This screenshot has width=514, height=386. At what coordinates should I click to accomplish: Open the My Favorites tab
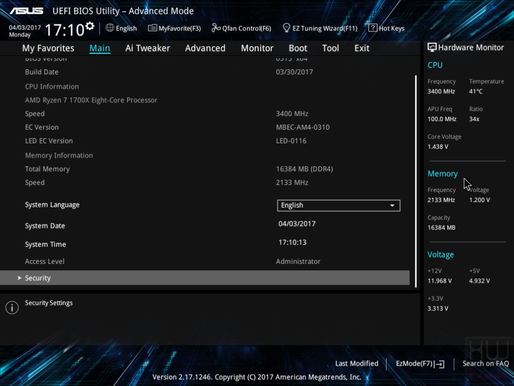point(48,48)
